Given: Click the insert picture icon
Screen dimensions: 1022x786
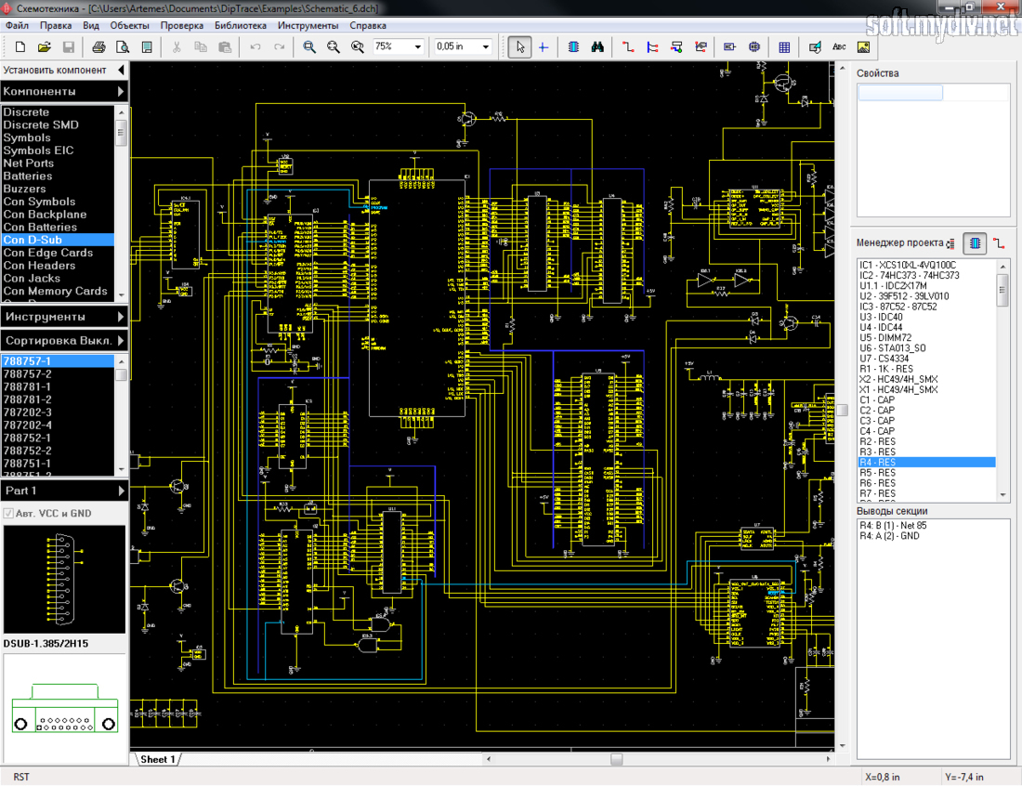Looking at the screenshot, I should point(863,46).
